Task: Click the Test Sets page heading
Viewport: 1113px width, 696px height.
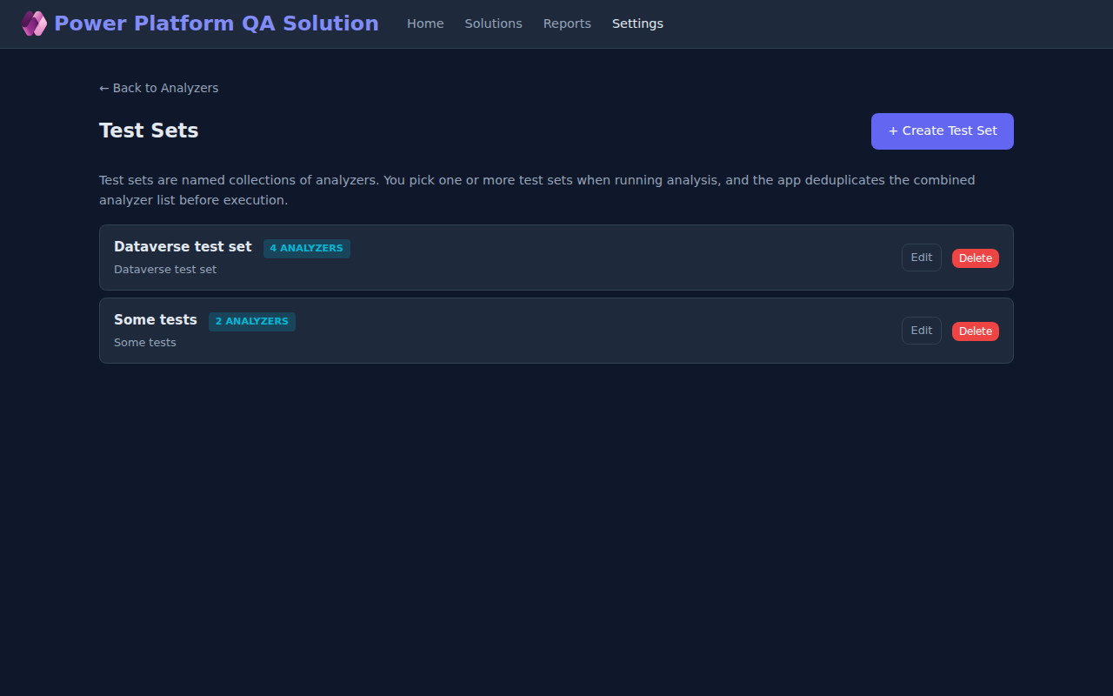Action: point(149,130)
